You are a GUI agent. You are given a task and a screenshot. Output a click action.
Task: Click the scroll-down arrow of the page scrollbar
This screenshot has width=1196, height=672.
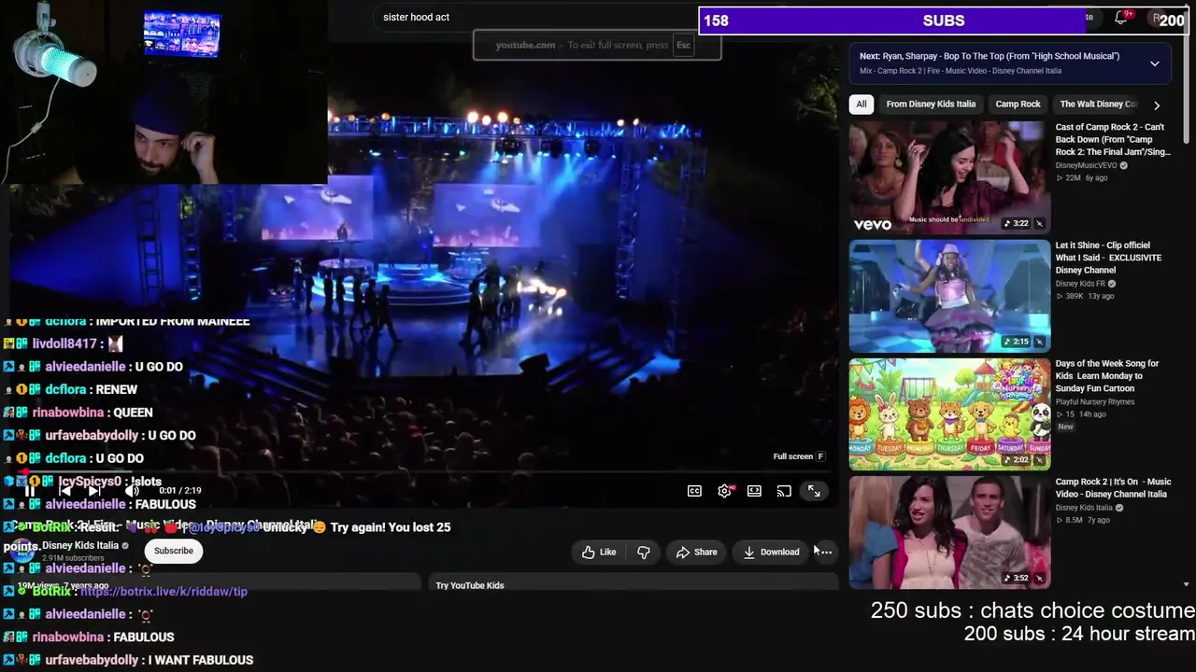1187,584
